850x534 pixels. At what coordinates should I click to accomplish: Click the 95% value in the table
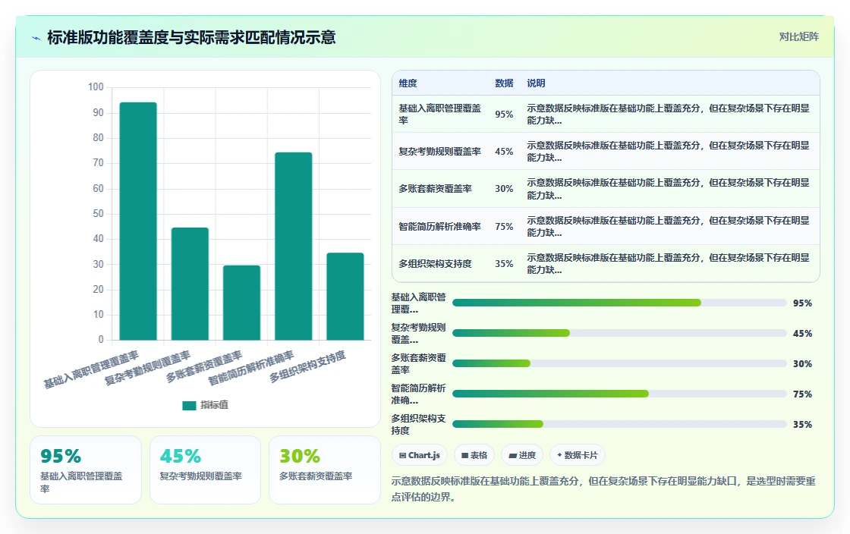pyautogui.click(x=504, y=115)
